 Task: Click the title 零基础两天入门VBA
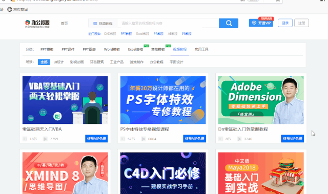(x=42, y=130)
